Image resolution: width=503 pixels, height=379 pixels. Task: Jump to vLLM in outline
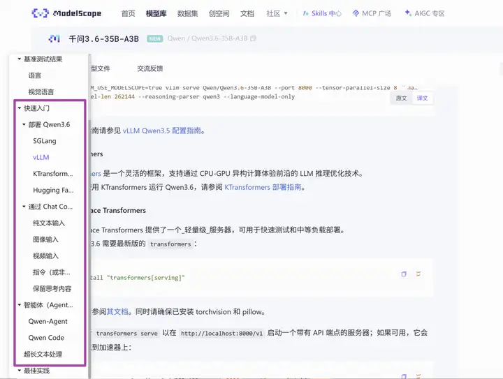[x=41, y=157]
